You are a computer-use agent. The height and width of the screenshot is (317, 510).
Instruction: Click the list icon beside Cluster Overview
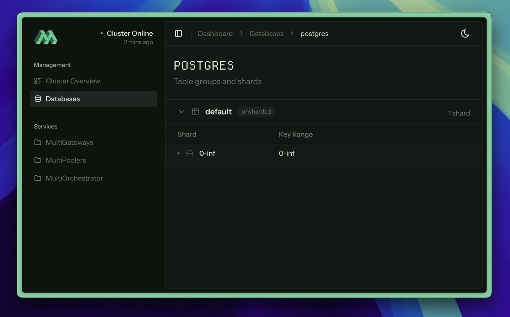pyautogui.click(x=38, y=81)
